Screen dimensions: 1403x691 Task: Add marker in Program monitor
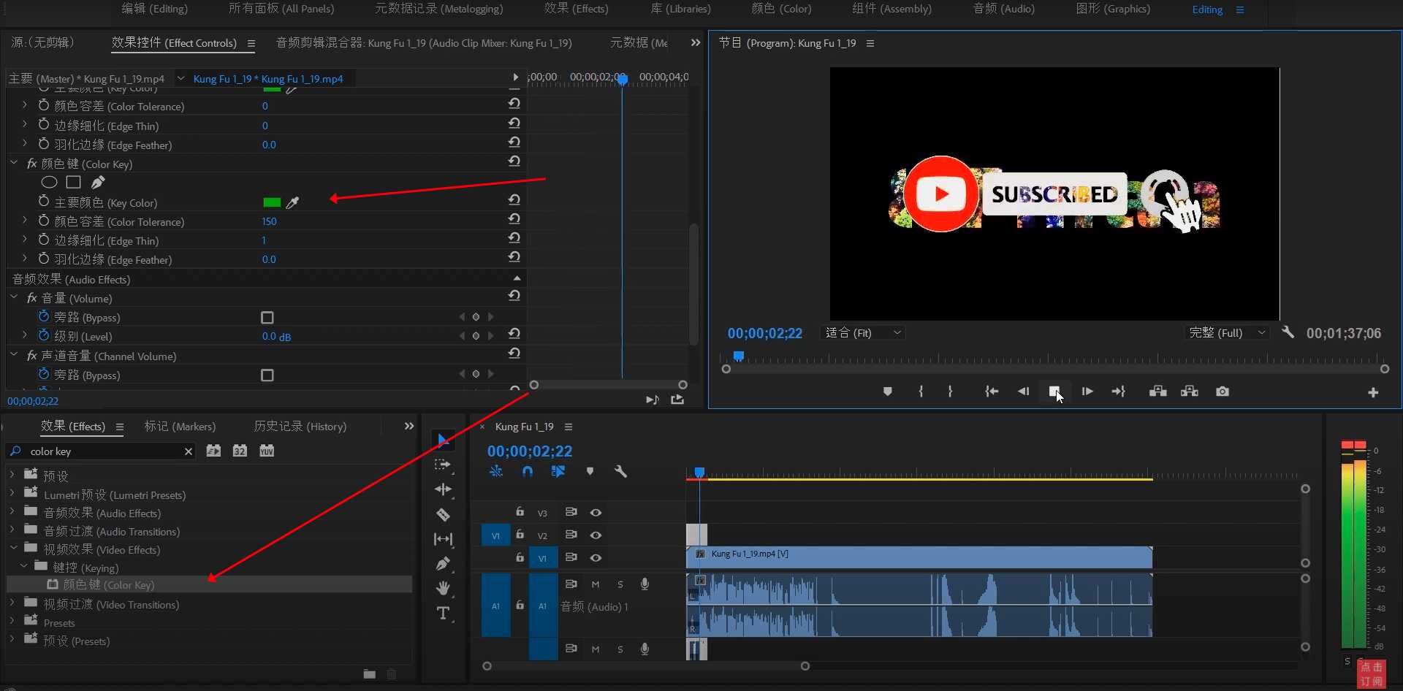888,392
